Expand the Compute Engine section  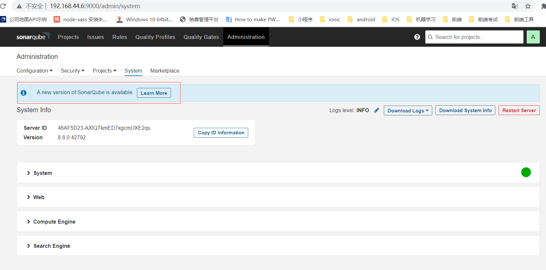pyautogui.click(x=54, y=222)
